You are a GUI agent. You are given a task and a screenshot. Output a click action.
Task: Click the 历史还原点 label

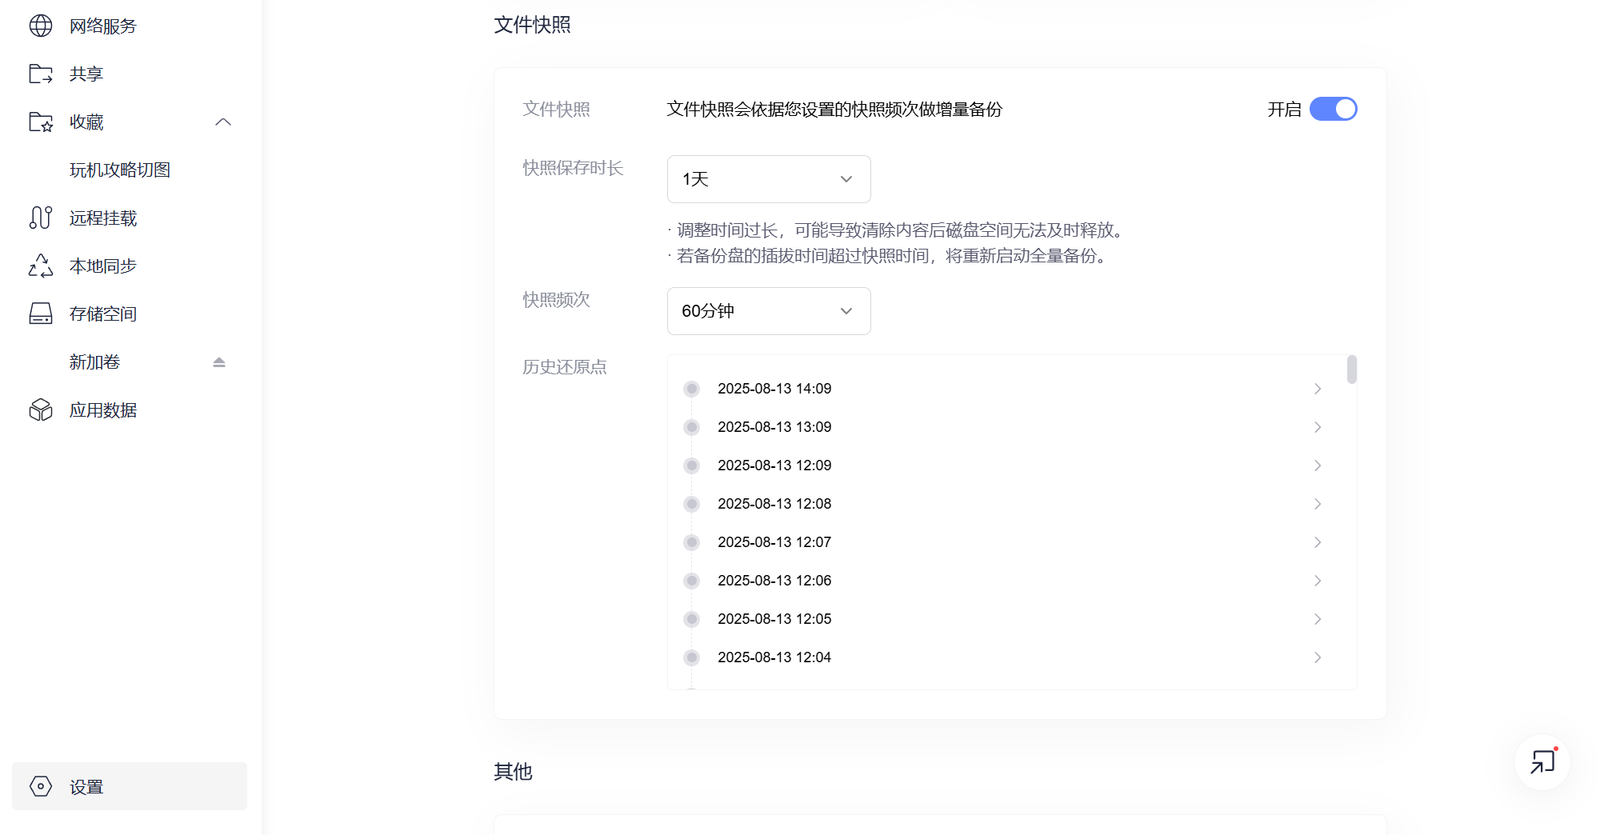pyautogui.click(x=565, y=367)
